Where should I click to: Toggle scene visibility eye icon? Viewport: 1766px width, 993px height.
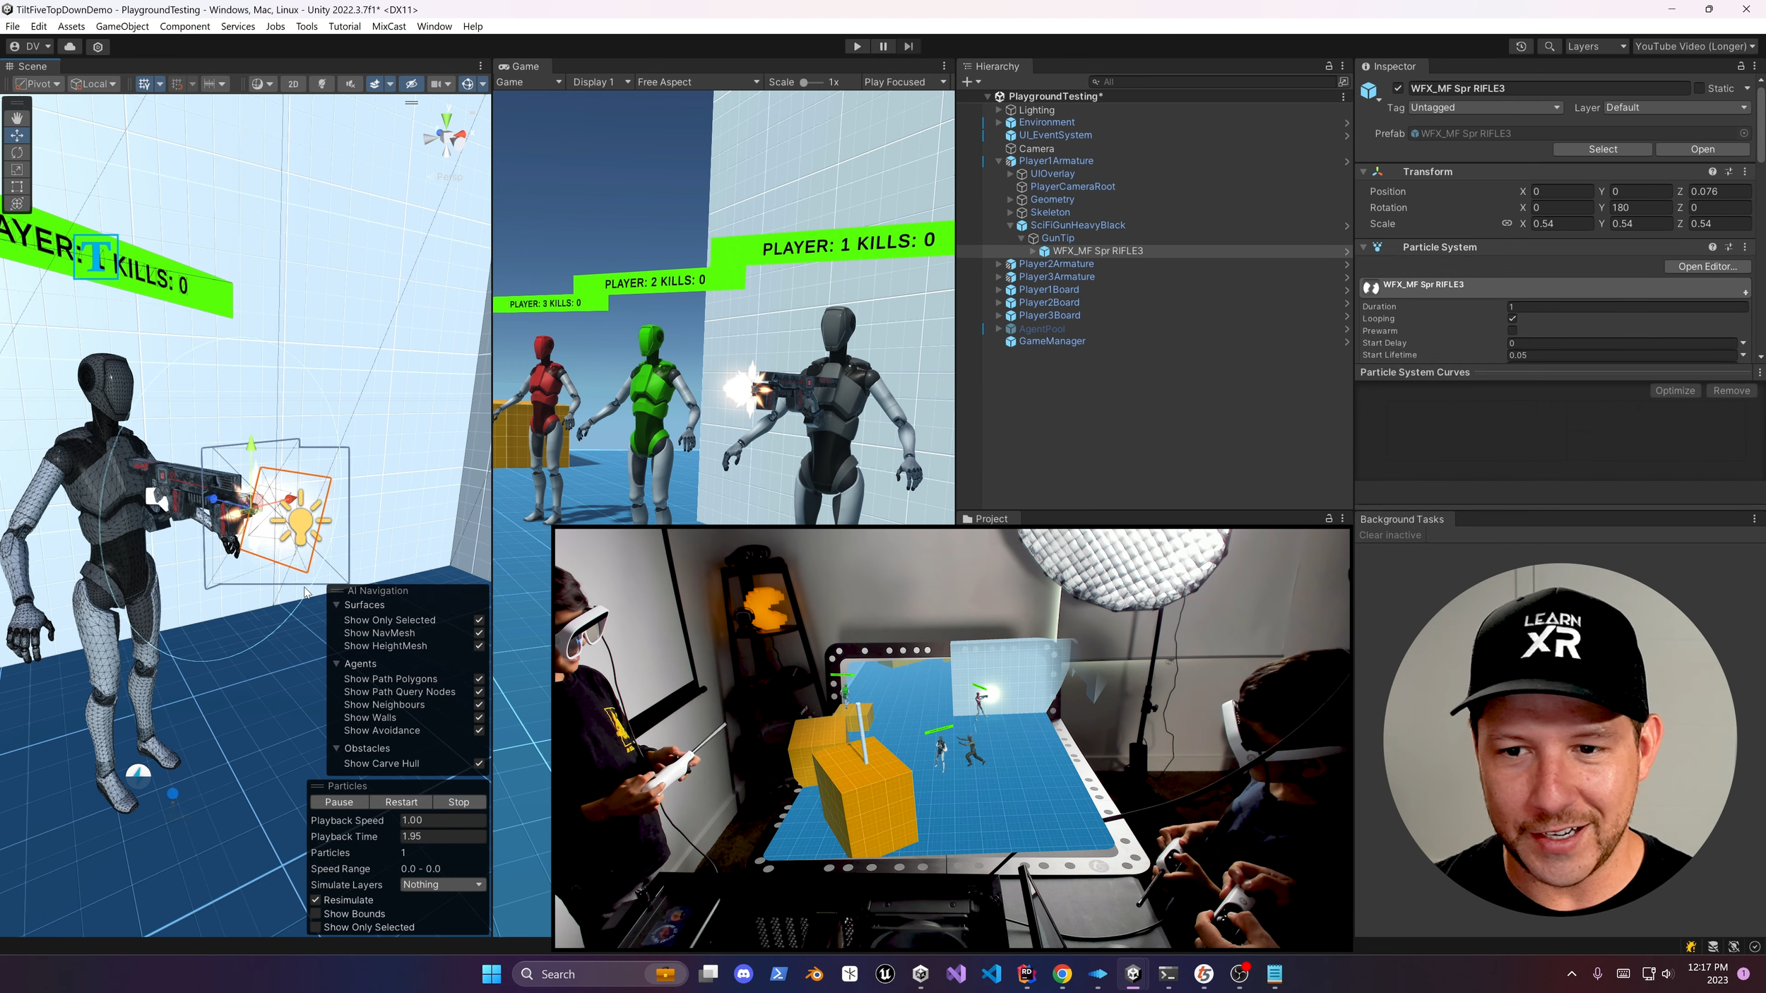(x=412, y=84)
